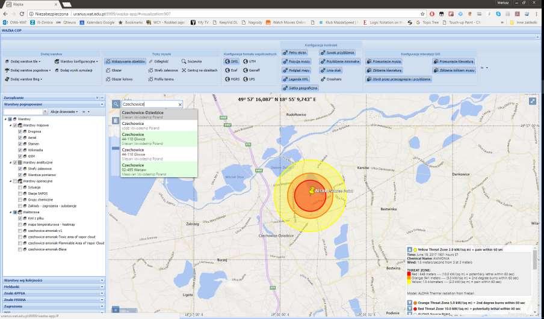Select the Czechowice Łódź Voivodeship suggestion

[159, 126]
